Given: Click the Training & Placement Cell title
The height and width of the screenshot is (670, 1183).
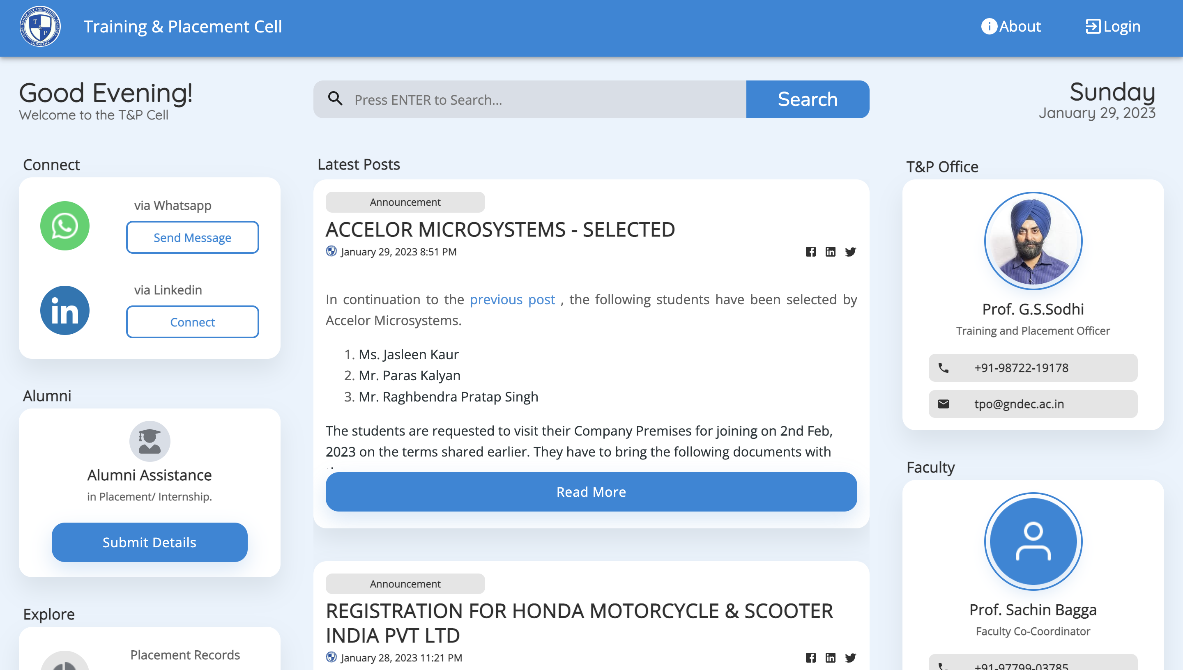Looking at the screenshot, I should (x=183, y=26).
